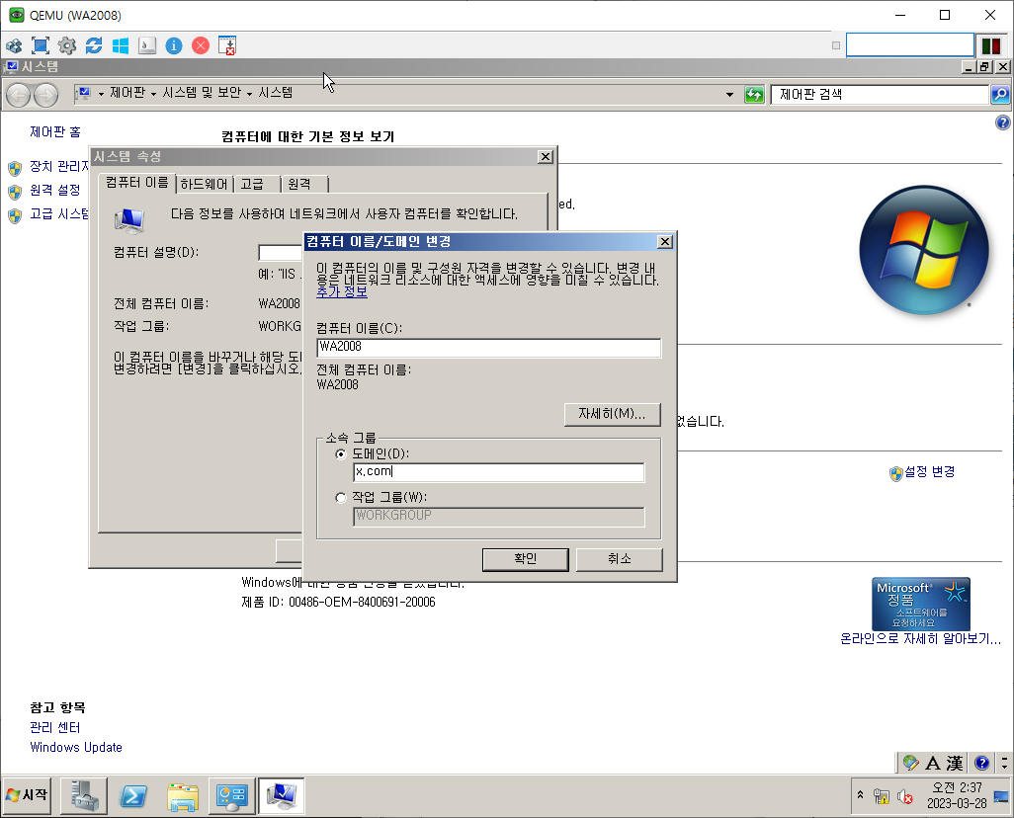This screenshot has width=1014, height=818.
Task: Open the keyboard key toolbar icon
Action: 147,45
